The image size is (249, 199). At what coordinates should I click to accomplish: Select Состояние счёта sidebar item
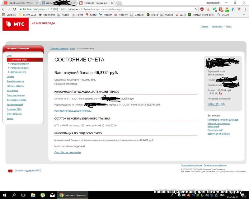click(25, 60)
